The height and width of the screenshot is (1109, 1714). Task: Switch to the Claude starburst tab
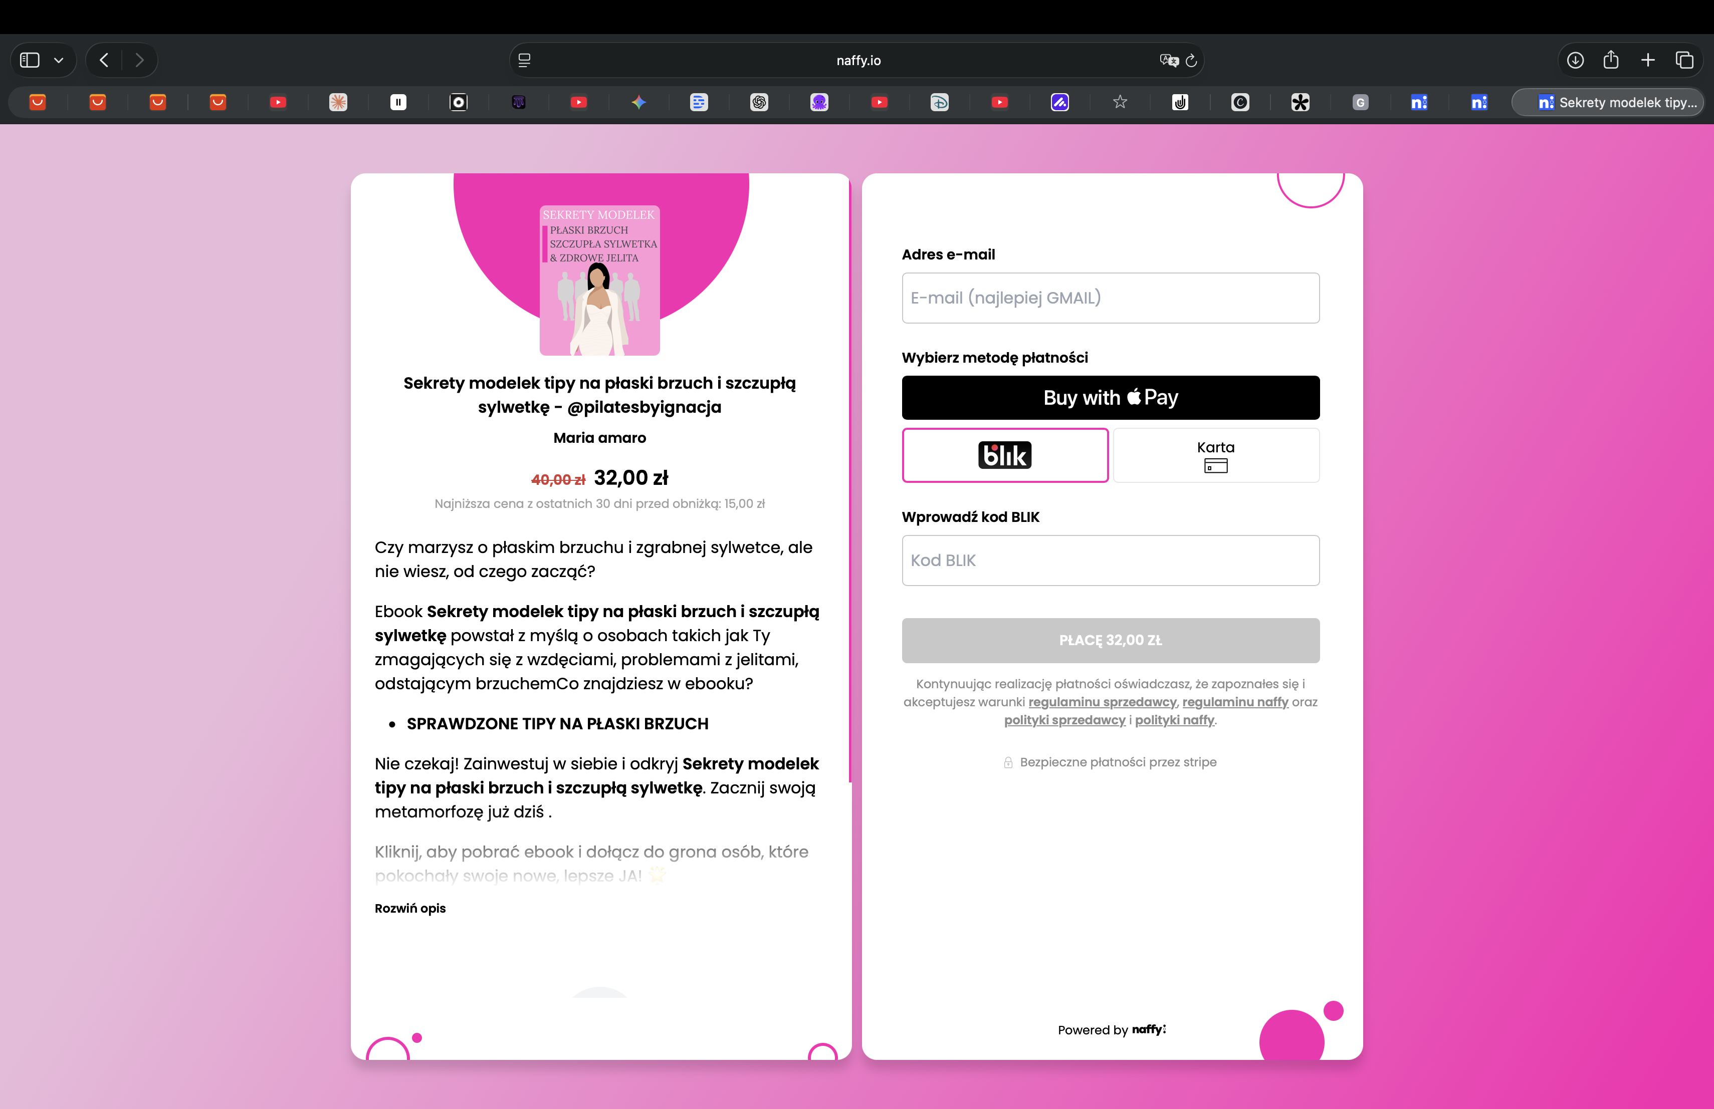point(338,102)
